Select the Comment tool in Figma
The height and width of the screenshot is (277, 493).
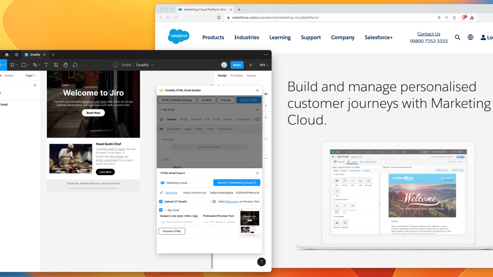(x=75, y=65)
